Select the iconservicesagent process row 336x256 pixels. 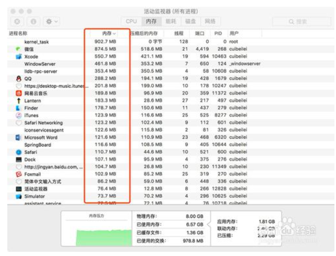171,130
